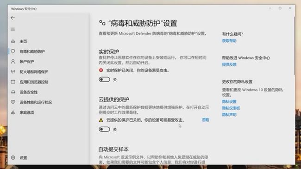Click the home icon beside 主页

coord(13,41)
